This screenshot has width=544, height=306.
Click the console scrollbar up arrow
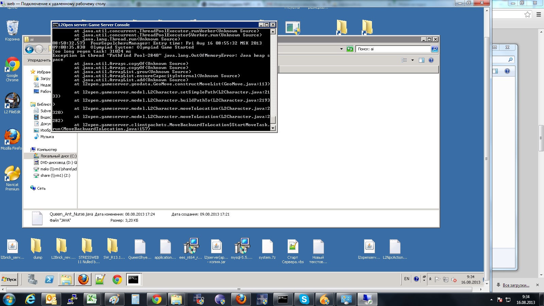pos(273,32)
